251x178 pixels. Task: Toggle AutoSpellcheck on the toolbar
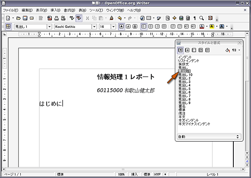[x=78, y=18]
